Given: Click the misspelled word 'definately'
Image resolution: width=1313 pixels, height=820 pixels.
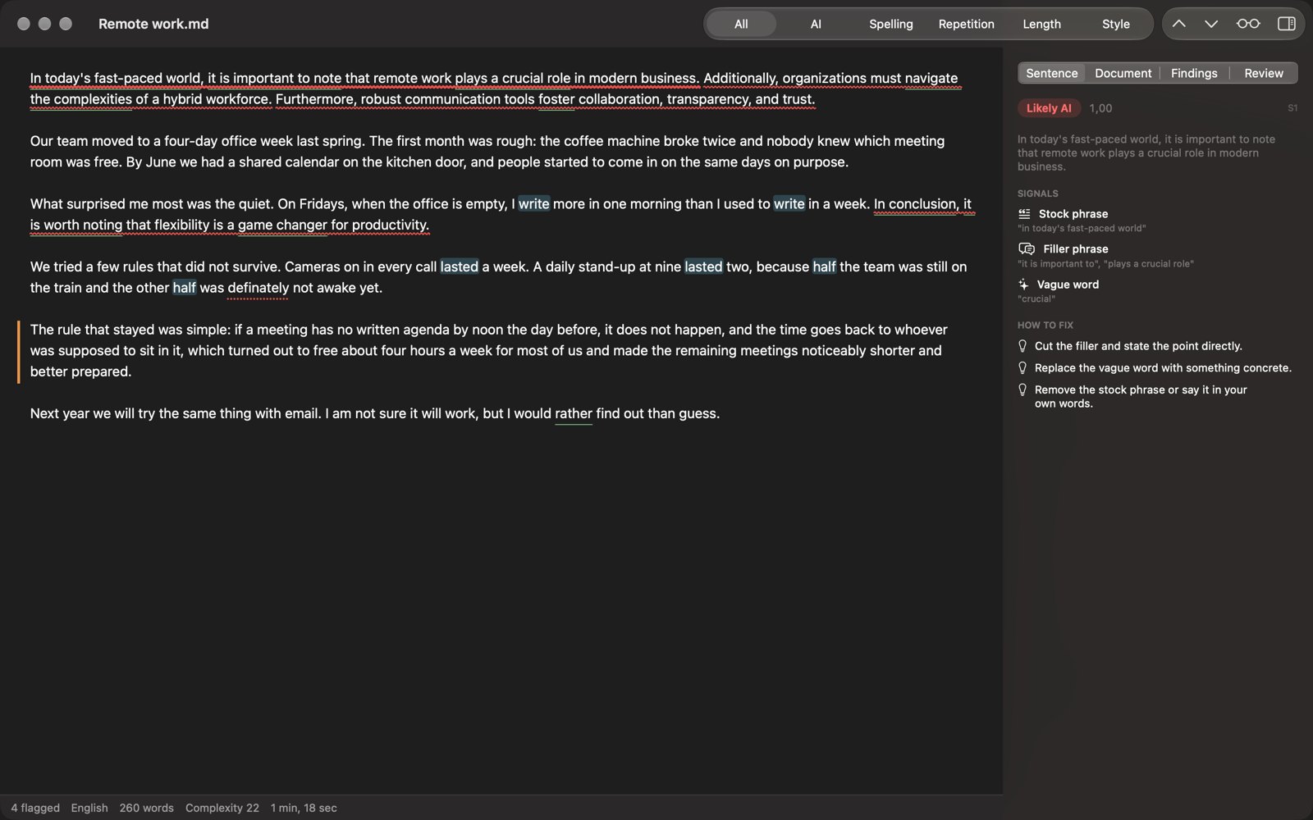Looking at the screenshot, I should pos(258,288).
